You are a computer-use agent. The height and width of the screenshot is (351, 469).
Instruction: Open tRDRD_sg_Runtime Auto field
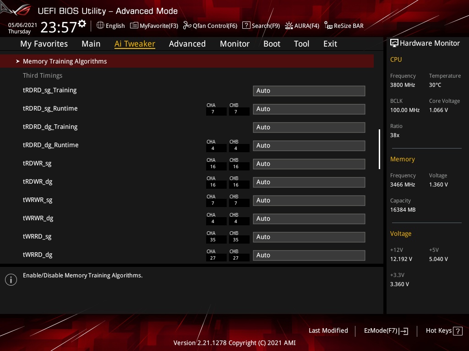click(309, 109)
